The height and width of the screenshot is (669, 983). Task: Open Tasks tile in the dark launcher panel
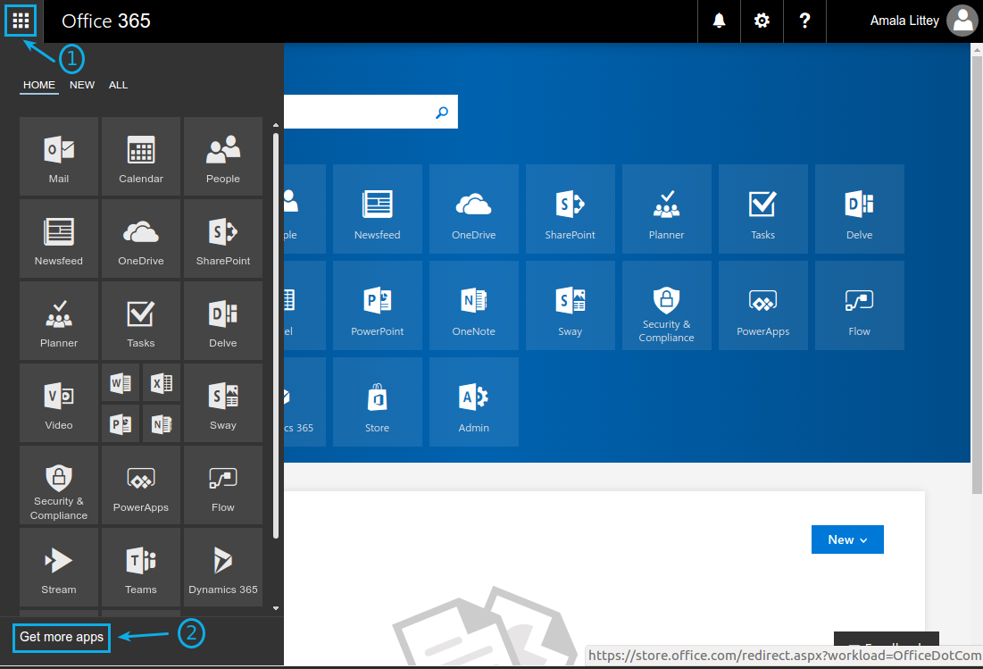tap(141, 321)
